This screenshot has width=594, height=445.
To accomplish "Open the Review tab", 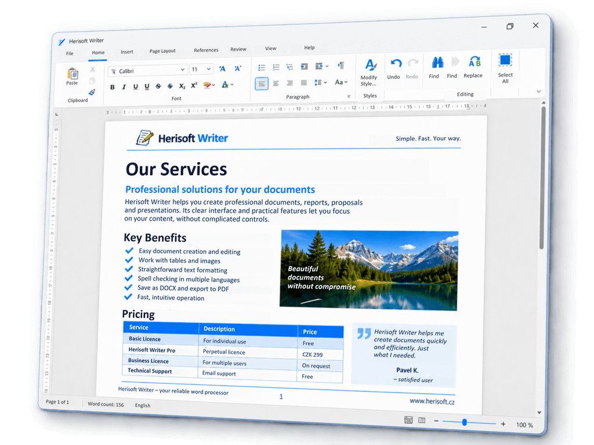I will [x=238, y=49].
